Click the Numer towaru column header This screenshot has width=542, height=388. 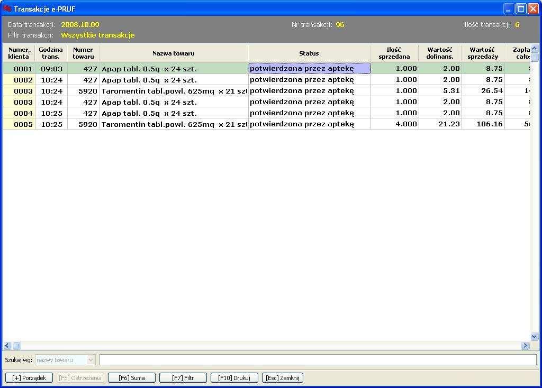coord(83,53)
